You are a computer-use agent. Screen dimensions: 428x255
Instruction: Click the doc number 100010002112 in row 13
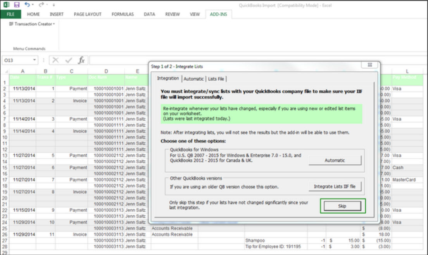[x=106, y=155]
